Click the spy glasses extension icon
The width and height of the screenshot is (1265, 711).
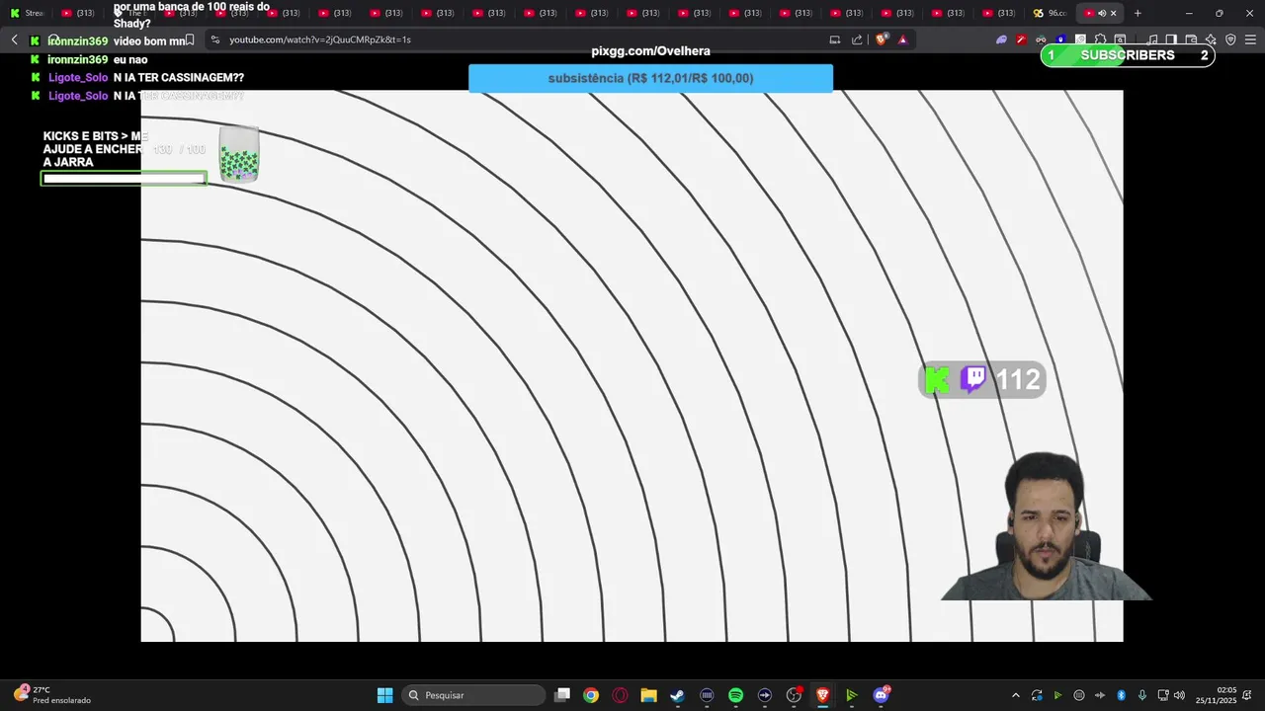coord(1041,39)
